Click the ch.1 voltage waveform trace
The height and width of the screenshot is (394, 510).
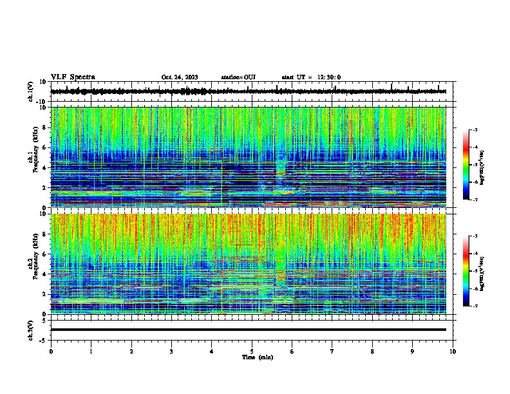click(249, 91)
